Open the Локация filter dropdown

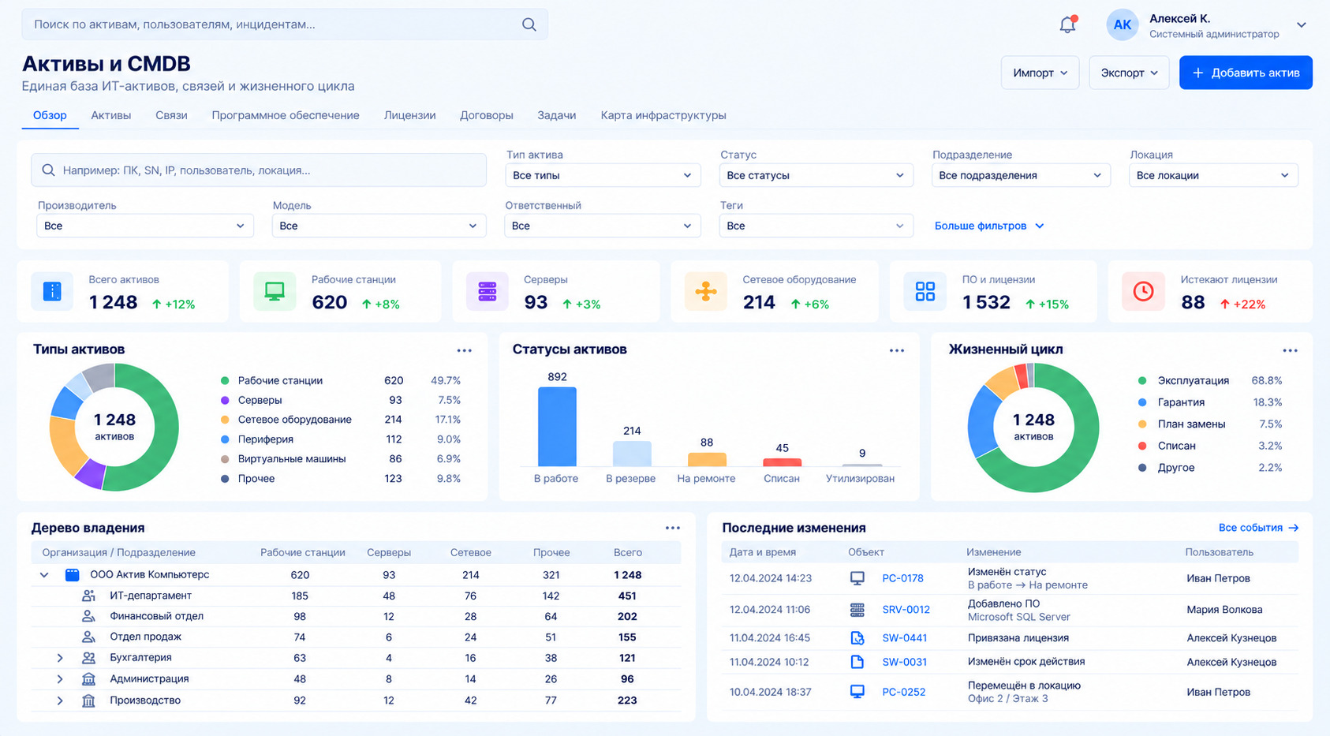pos(1213,175)
